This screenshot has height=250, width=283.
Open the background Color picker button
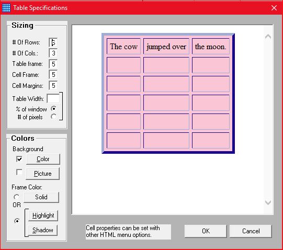click(x=43, y=159)
